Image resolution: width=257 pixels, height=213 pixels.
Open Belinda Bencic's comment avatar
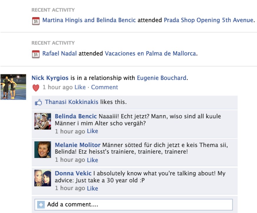pos(43,121)
